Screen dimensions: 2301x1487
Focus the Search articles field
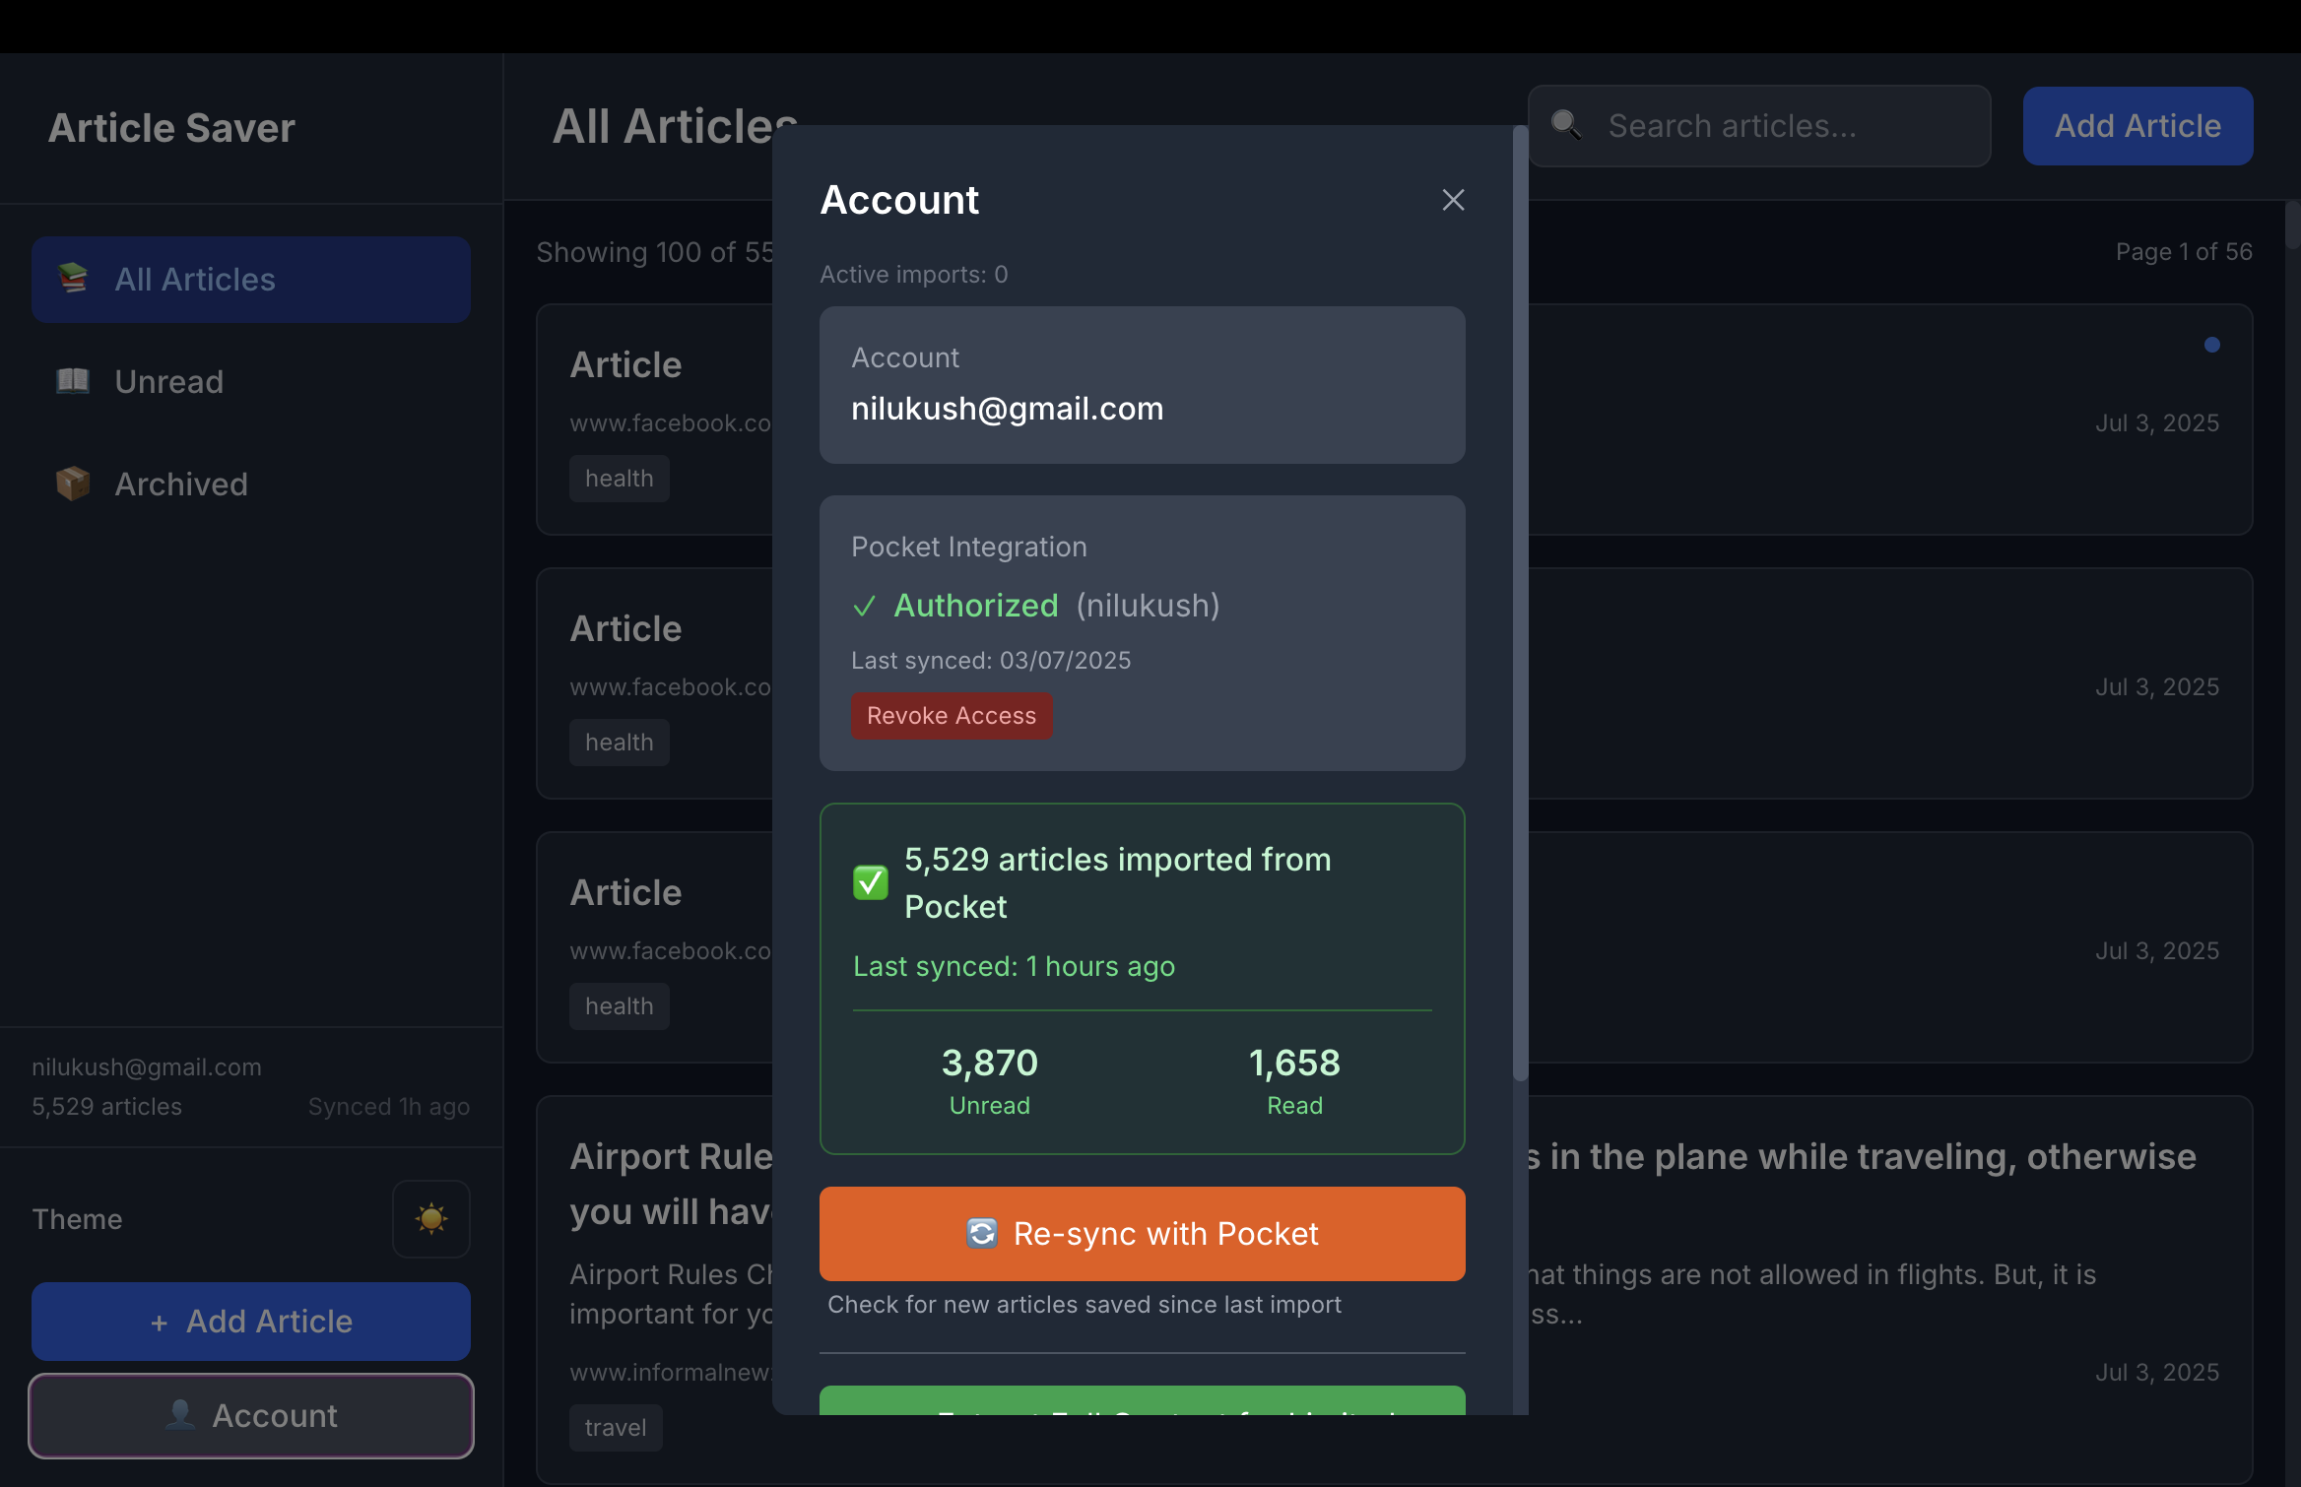(1760, 126)
